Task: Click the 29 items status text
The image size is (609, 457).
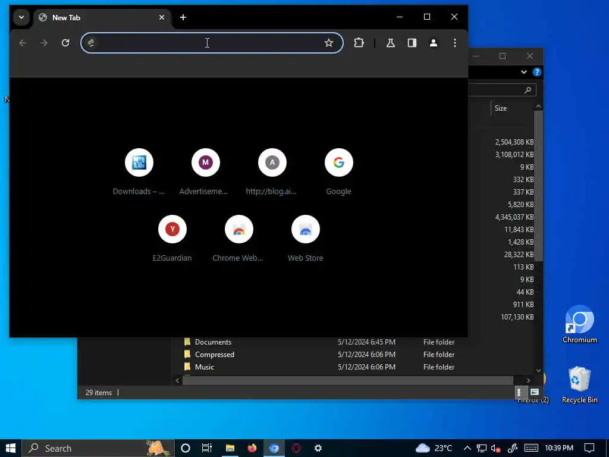Action: [x=99, y=393]
